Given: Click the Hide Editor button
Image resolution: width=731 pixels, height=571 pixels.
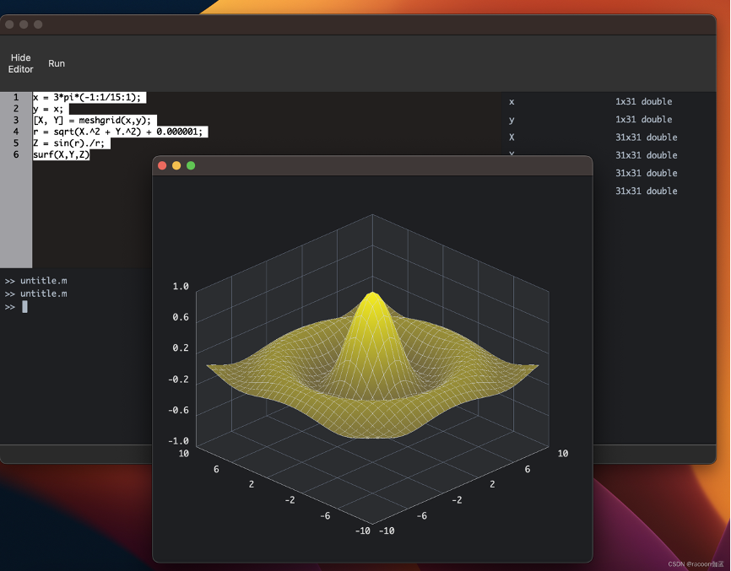Looking at the screenshot, I should coord(21,63).
